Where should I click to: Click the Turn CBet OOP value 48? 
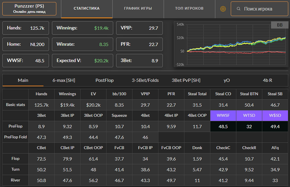(93, 170)
